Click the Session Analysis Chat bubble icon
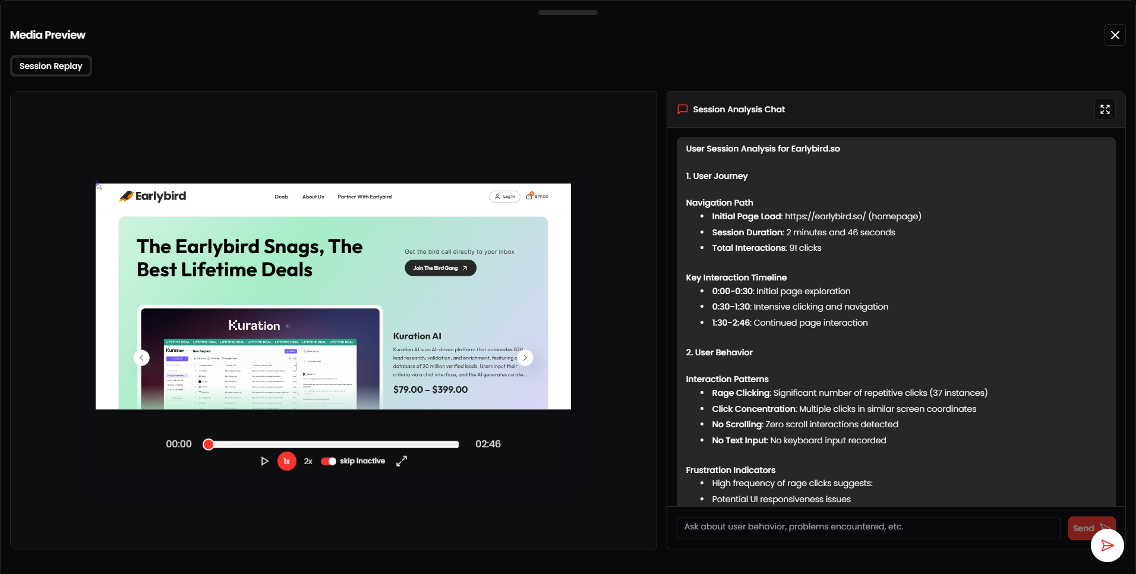The height and width of the screenshot is (574, 1136). (x=683, y=109)
